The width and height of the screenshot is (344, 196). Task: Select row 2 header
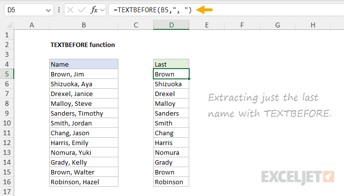7,45
